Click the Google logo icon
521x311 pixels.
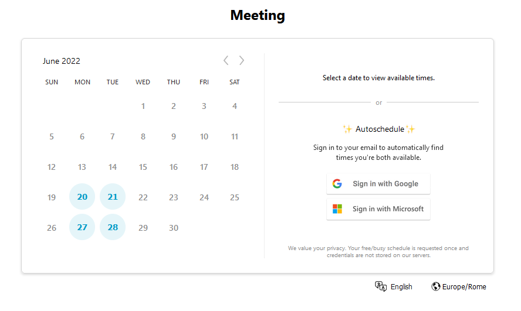coord(337,184)
